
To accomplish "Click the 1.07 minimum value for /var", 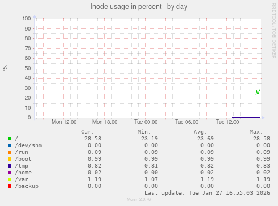I will coord(151,179).
